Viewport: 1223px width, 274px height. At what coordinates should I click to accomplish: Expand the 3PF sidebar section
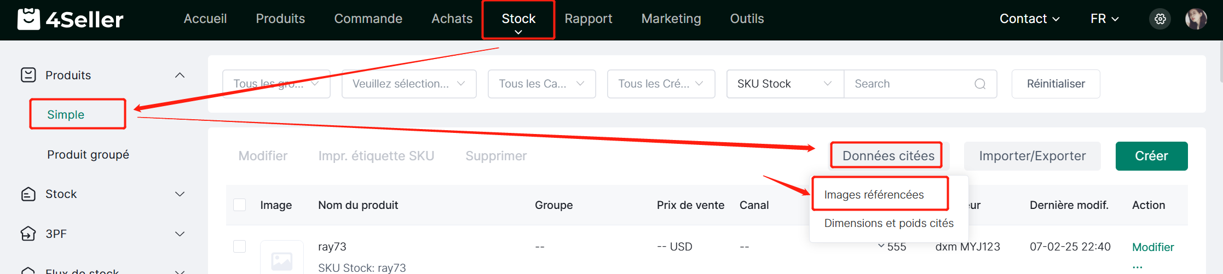coord(180,234)
